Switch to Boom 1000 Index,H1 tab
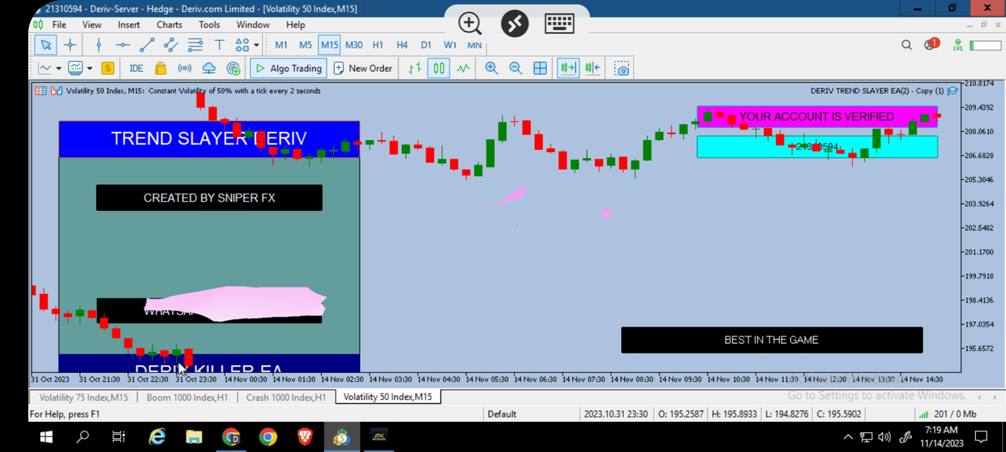 (x=187, y=397)
